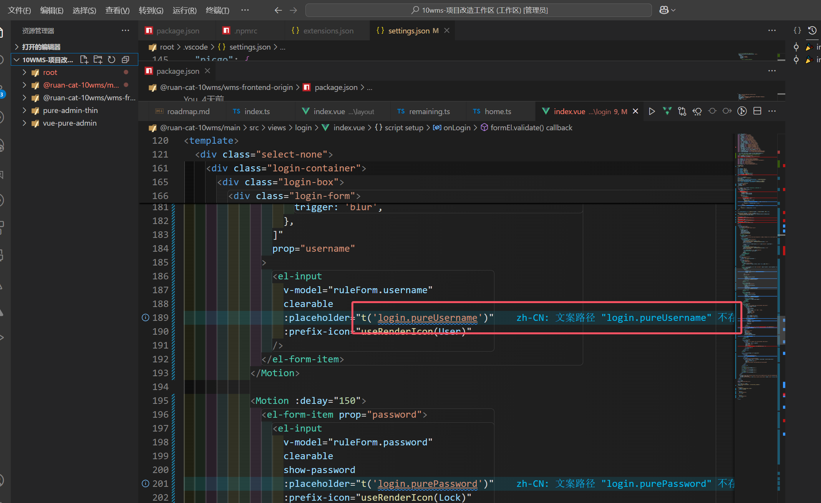This screenshot has width=821, height=503.
Task: Open the 终端(T) menu
Action: click(x=217, y=10)
